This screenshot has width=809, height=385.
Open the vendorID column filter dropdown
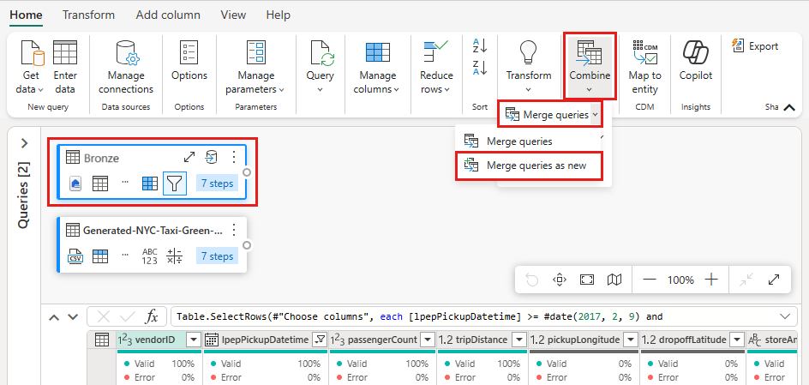194,340
